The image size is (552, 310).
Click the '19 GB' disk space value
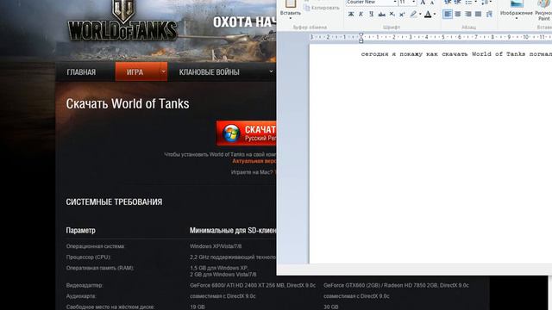pyautogui.click(x=198, y=307)
